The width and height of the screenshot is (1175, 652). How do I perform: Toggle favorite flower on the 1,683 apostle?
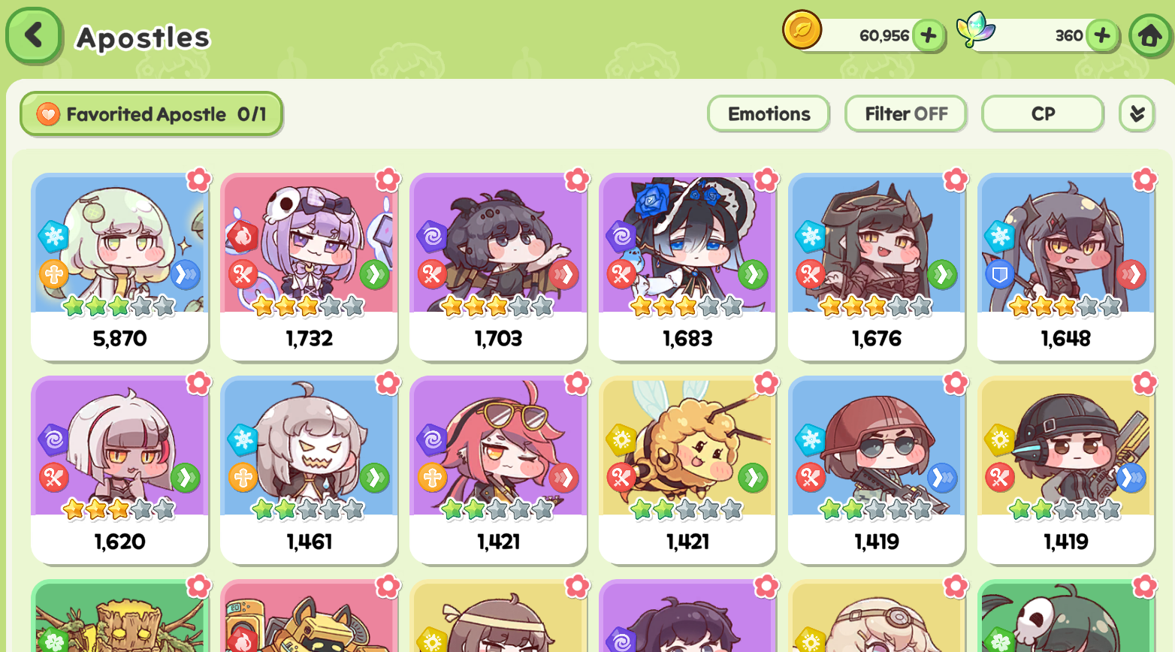[x=766, y=180]
